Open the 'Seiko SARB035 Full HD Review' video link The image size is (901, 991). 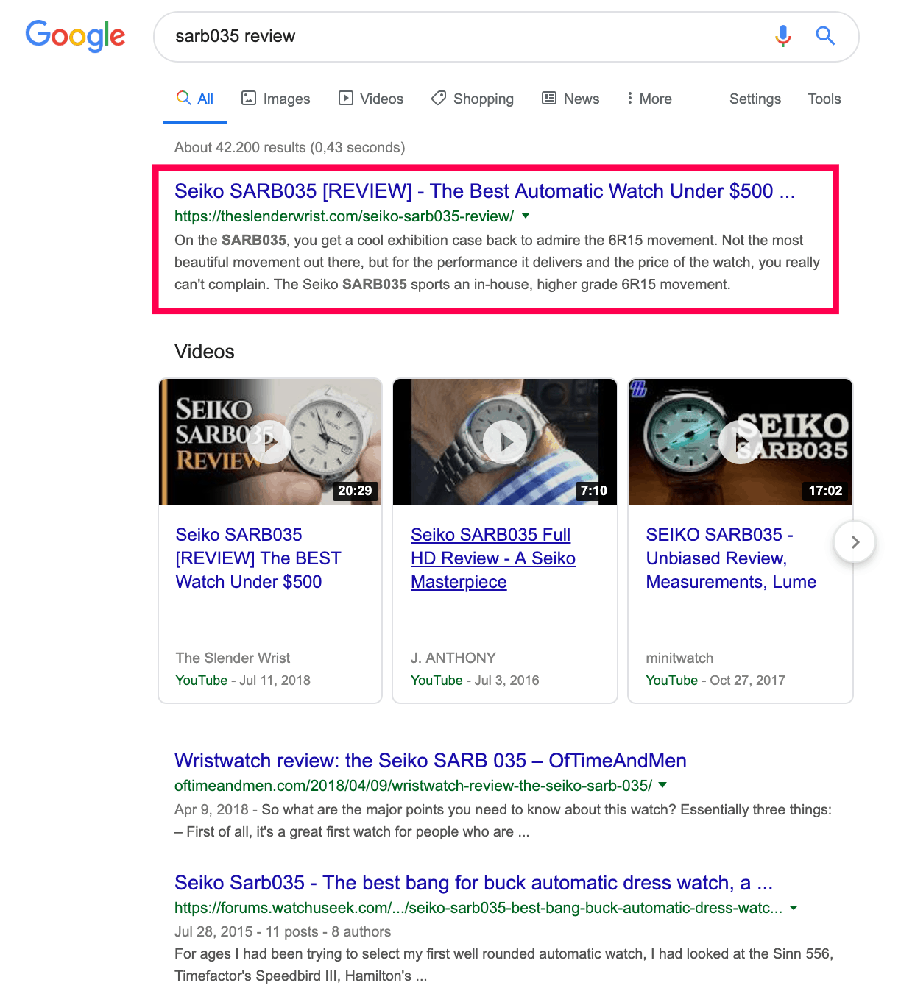(493, 558)
